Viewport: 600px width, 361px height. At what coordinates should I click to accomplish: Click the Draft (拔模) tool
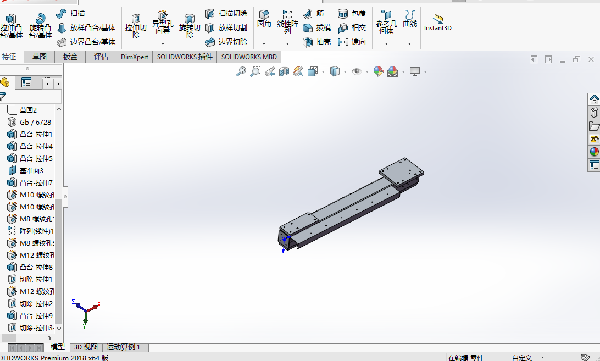click(316, 27)
